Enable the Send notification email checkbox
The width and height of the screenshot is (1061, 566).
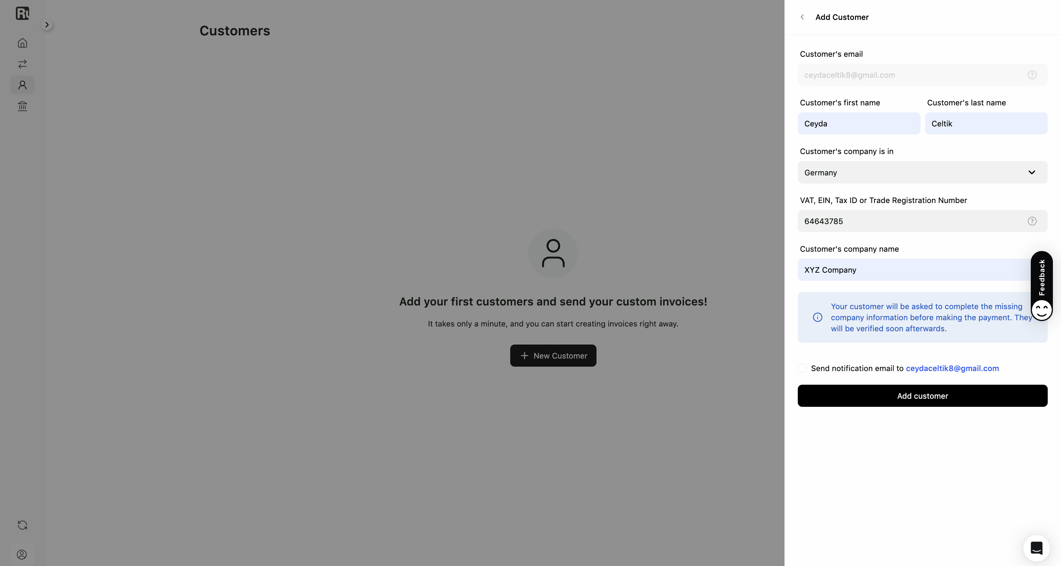(802, 368)
